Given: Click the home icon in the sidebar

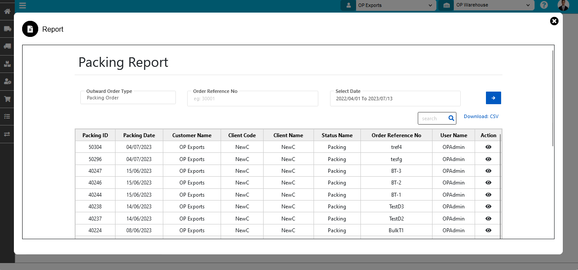Looking at the screenshot, I should pyautogui.click(x=7, y=11).
